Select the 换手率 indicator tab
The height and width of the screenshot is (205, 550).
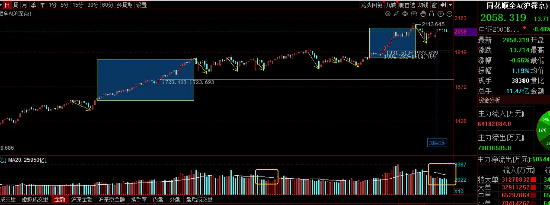coord(138,200)
